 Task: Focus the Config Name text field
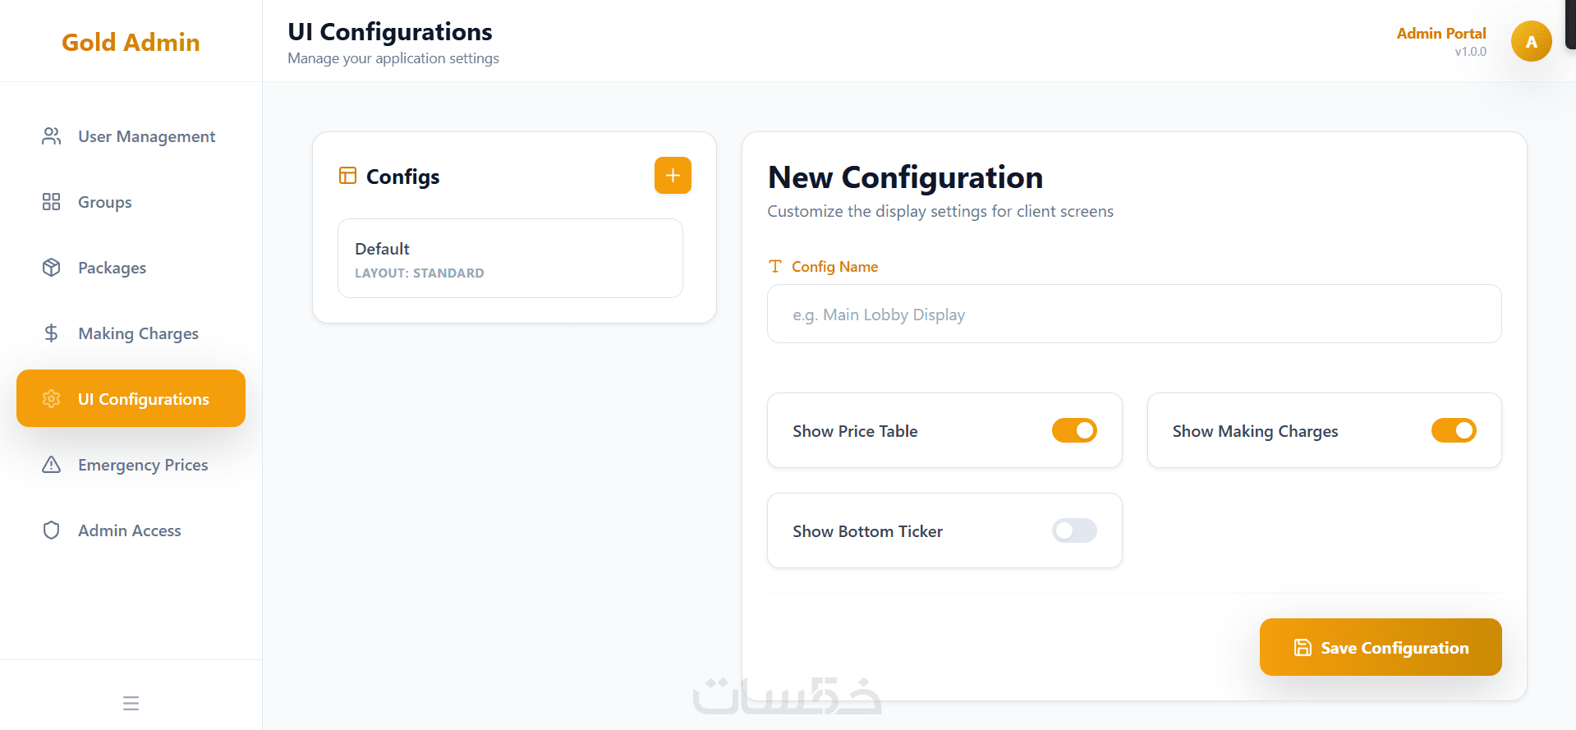[1133, 314]
